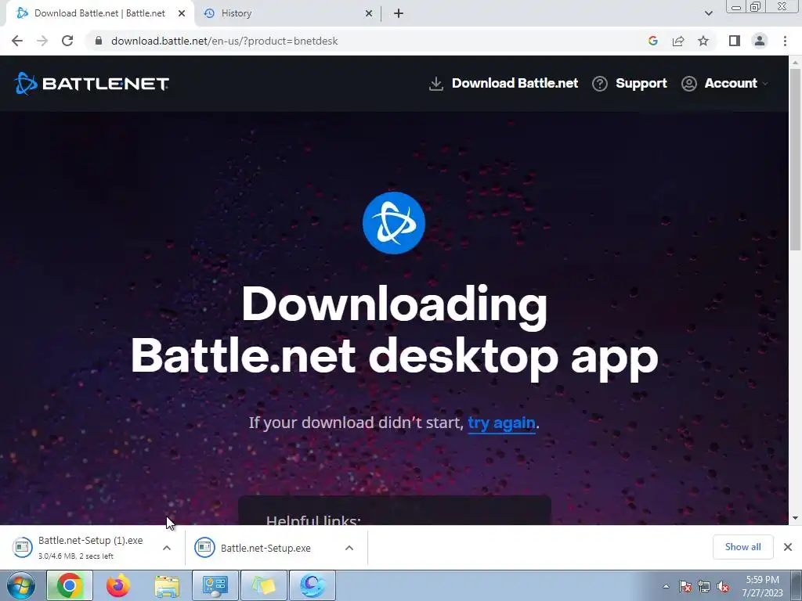Click the muted volume icon in the tray
The image size is (802, 601).
coord(723,586)
